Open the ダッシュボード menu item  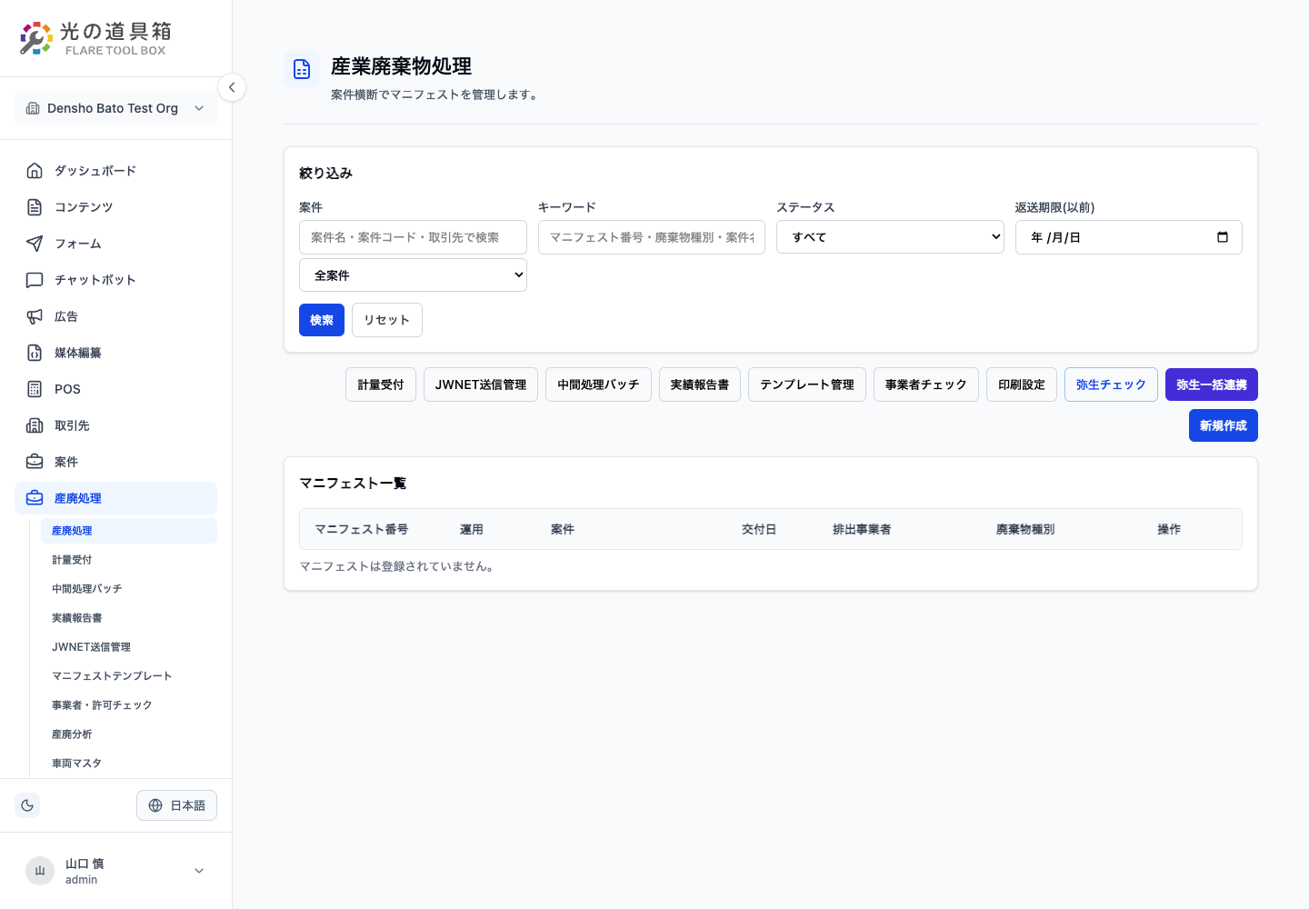pos(115,171)
